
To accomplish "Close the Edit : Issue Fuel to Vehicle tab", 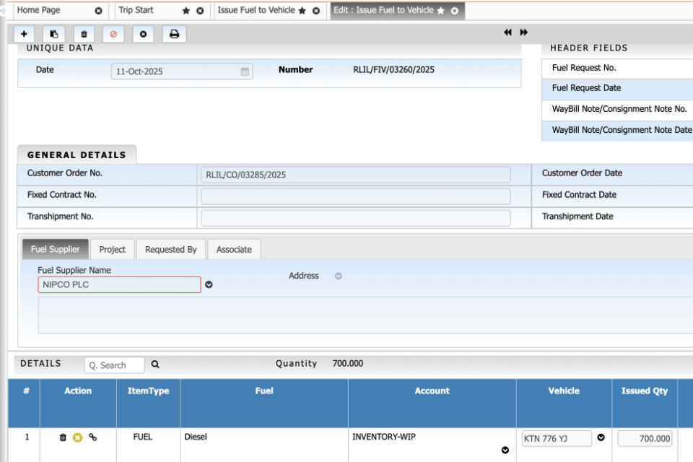I will (455, 11).
